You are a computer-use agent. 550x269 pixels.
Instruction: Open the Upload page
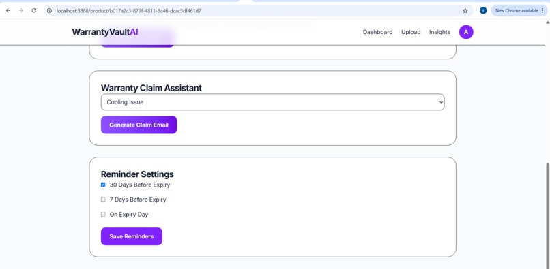point(411,32)
